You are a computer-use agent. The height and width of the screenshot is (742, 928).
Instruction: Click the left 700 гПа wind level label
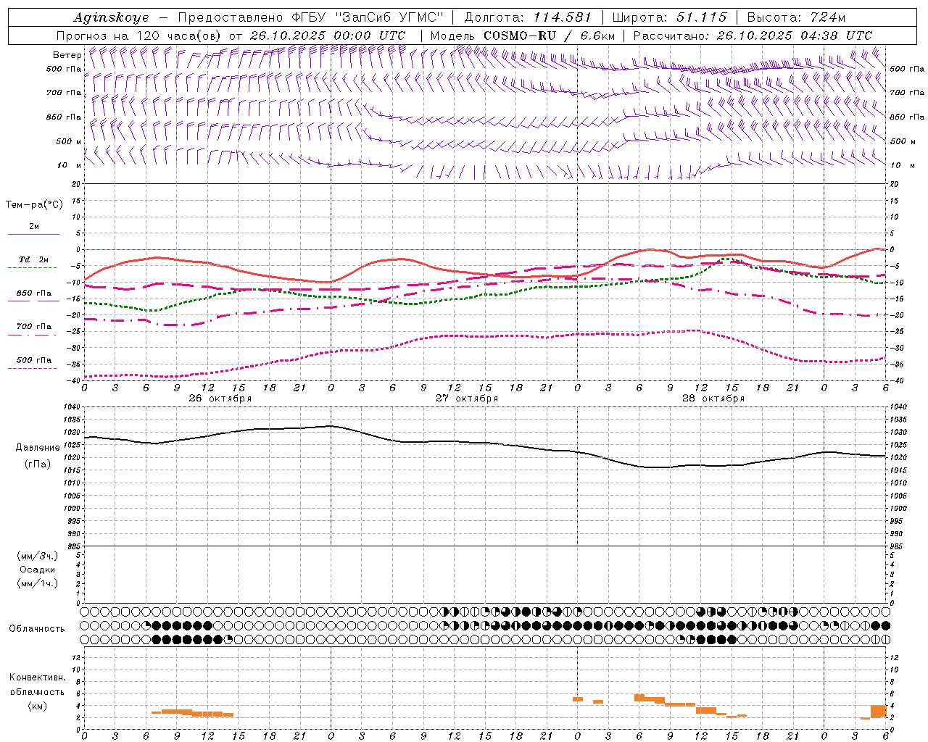click(x=64, y=93)
